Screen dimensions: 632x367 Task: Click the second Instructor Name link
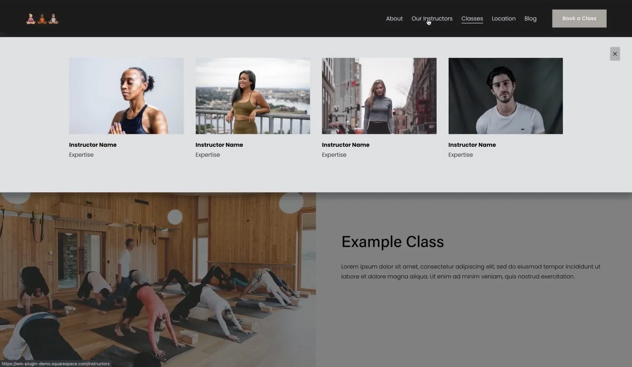(219, 145)
